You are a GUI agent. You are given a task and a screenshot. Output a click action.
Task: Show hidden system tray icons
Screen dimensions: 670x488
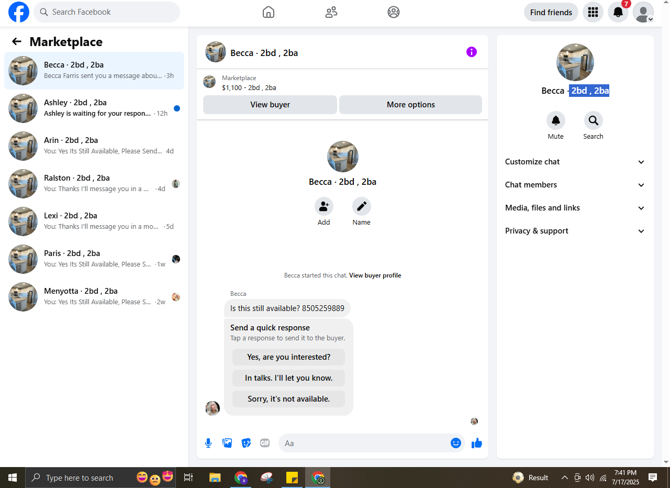[565, 478]
